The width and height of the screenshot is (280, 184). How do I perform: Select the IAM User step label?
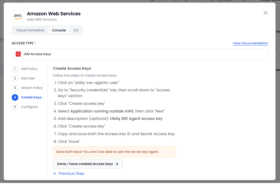tap(28, 78)
